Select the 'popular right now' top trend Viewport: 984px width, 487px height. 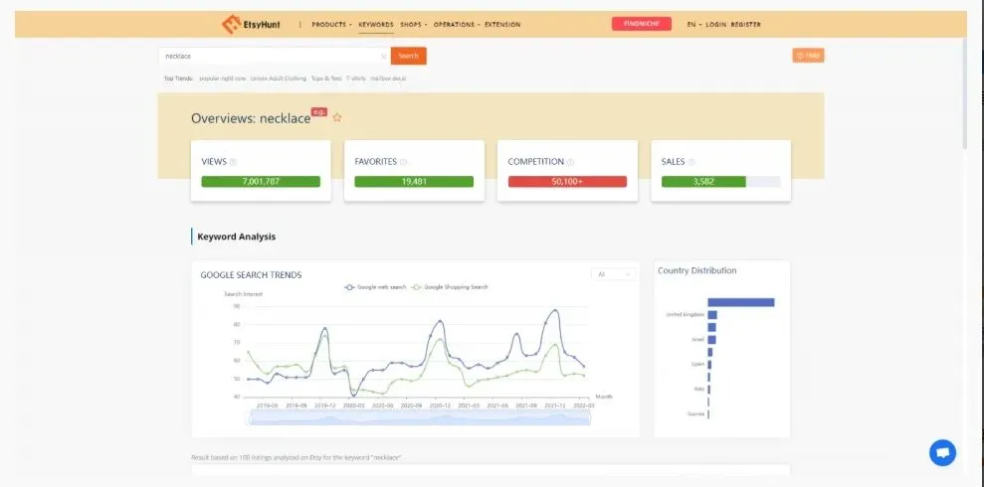(223, 79)
